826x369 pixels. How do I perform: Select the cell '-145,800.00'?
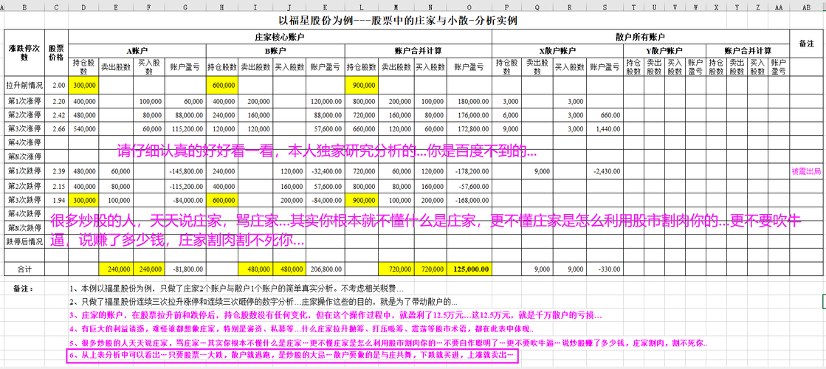(185, 171)
